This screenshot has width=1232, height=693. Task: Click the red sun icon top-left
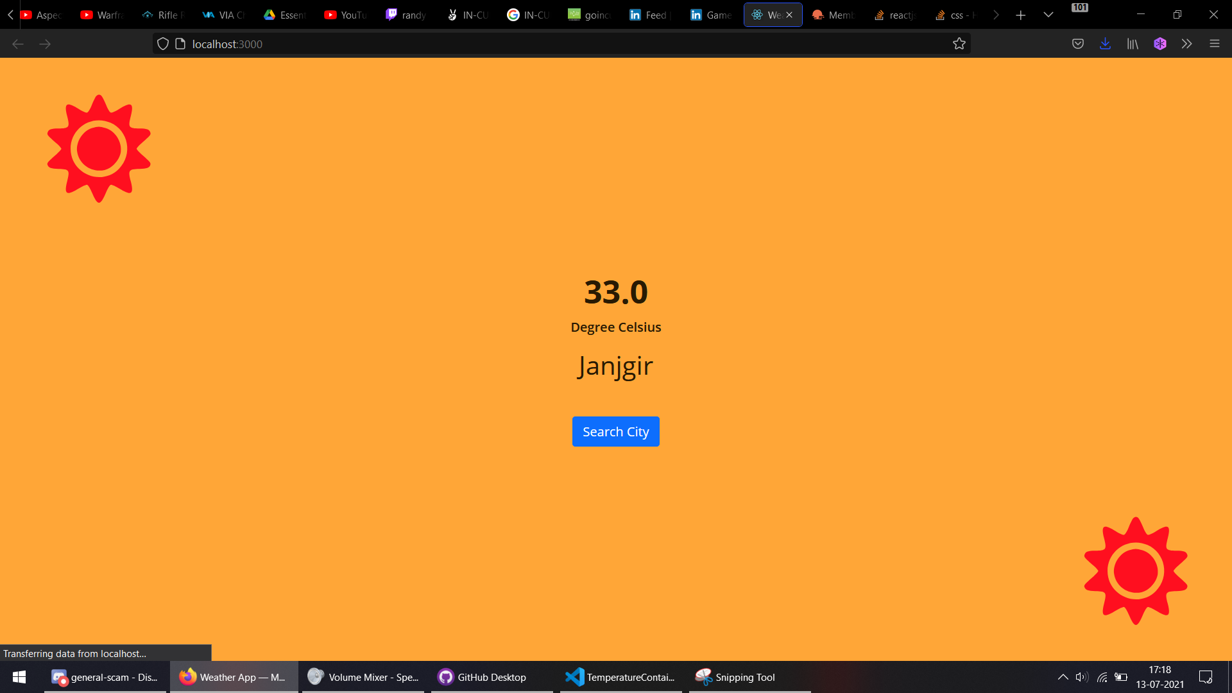(99, 149)
